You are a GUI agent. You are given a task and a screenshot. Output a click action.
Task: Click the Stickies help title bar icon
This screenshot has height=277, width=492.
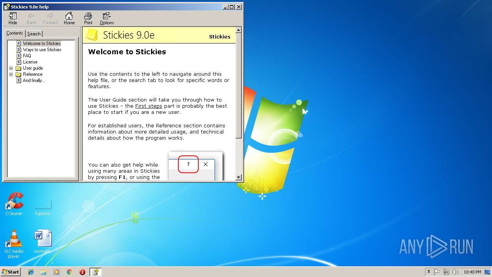(7, 7)
